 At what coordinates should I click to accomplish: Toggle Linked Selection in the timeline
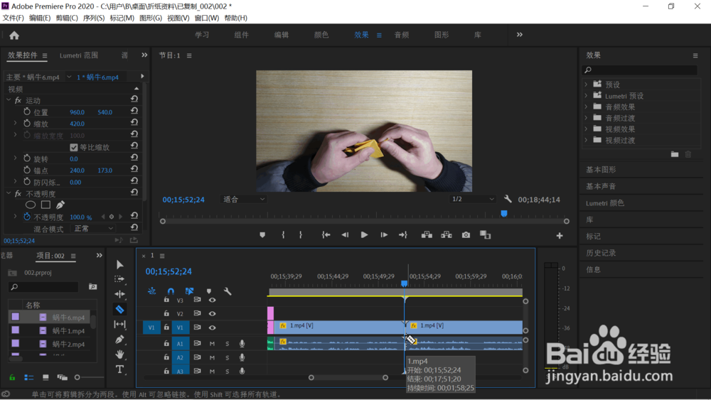pyautogui.click(x=190, y=291)
